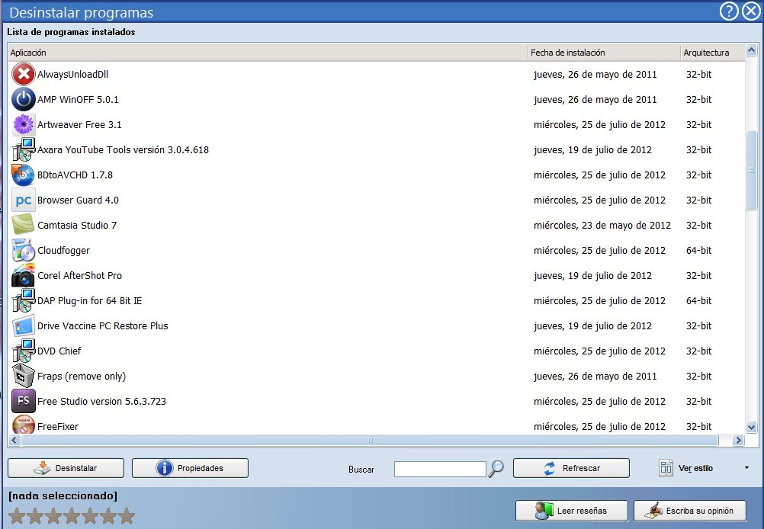
Task: Click the 32-bit value in Fraps row
Action: [x=698, y=376]
